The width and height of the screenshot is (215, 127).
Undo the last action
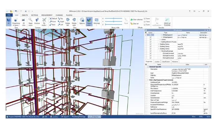click(16, 11)
